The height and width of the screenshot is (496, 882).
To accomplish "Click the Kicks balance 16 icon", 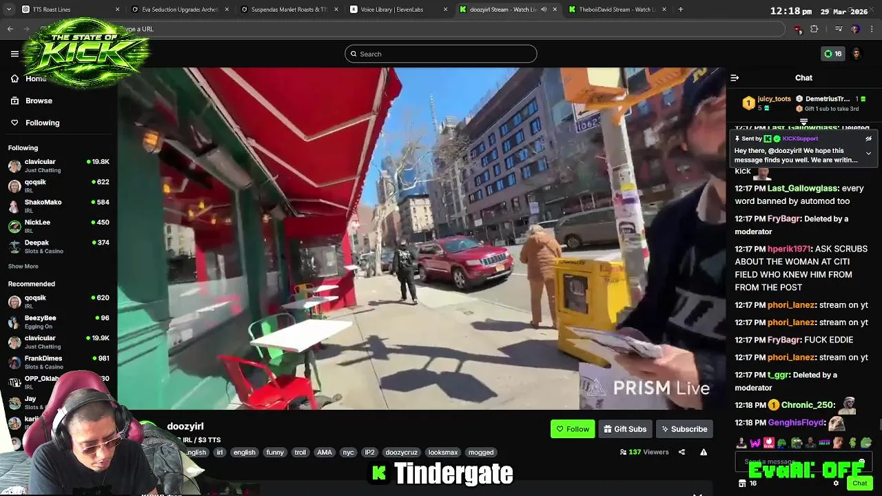I will tap(833, 54).
